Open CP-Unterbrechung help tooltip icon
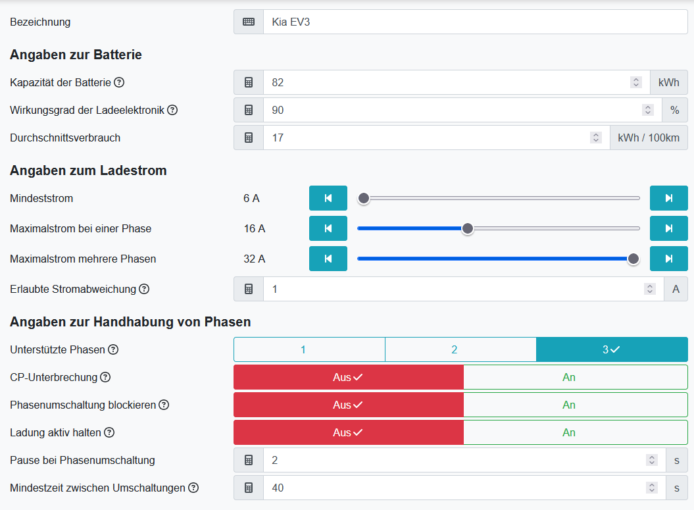Viewport: 694px width, 510px height. click(x=105, y=378)
